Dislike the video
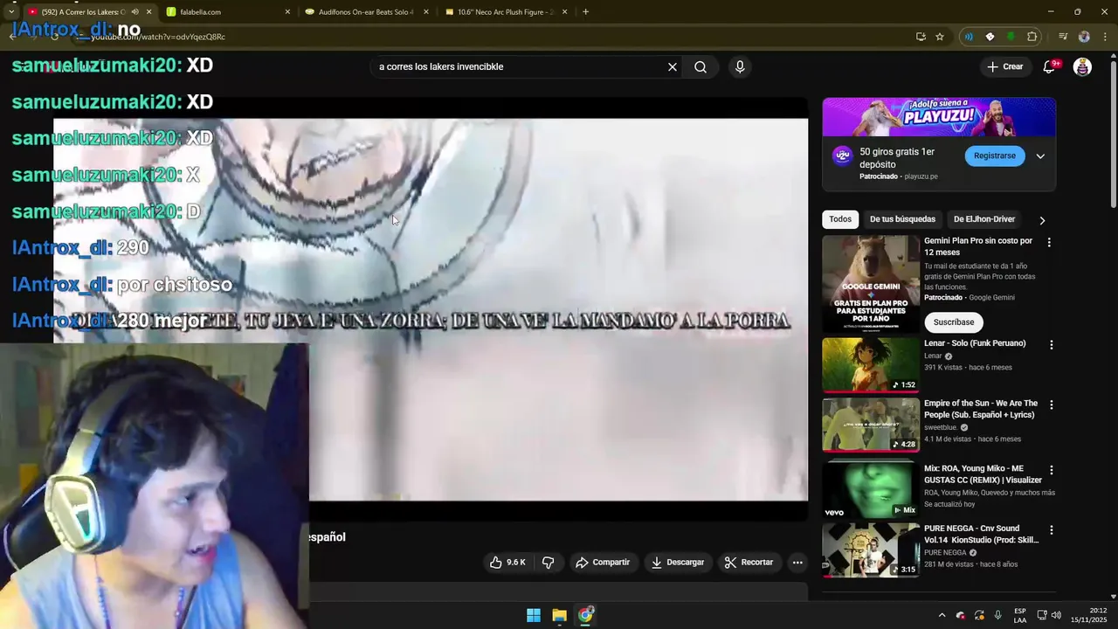The height and width of the screenshot is (629, 1118). (x=548, y=563)
